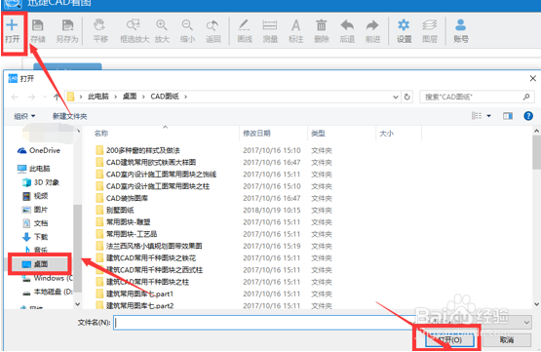The height and width of the screenshot is (352, 541).
Task: Click the 打开 (Open) toolbar icon
Action: point(12,31)
